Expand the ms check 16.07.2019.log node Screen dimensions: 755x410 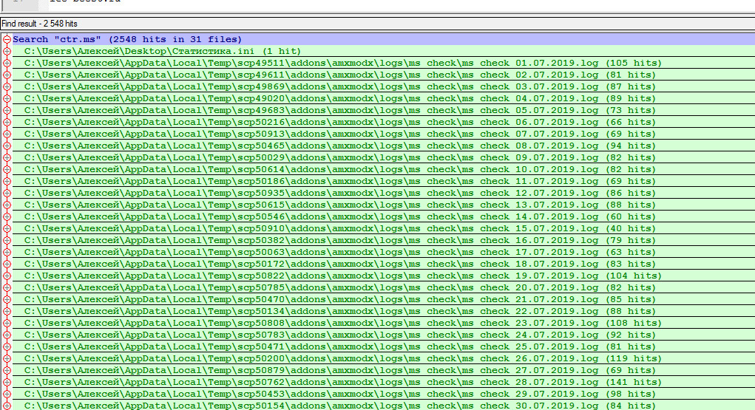click(7, 241)
